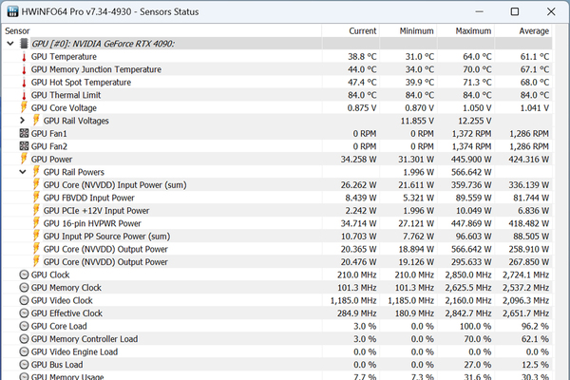Click the thermometer icon for GPU Temperature
This screenshot has height=380, width=570.
coord(24,57)
